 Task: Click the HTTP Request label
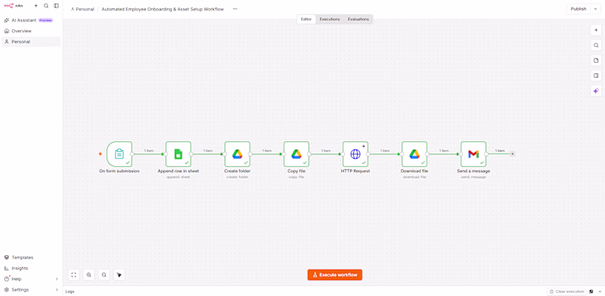[355, 171]
